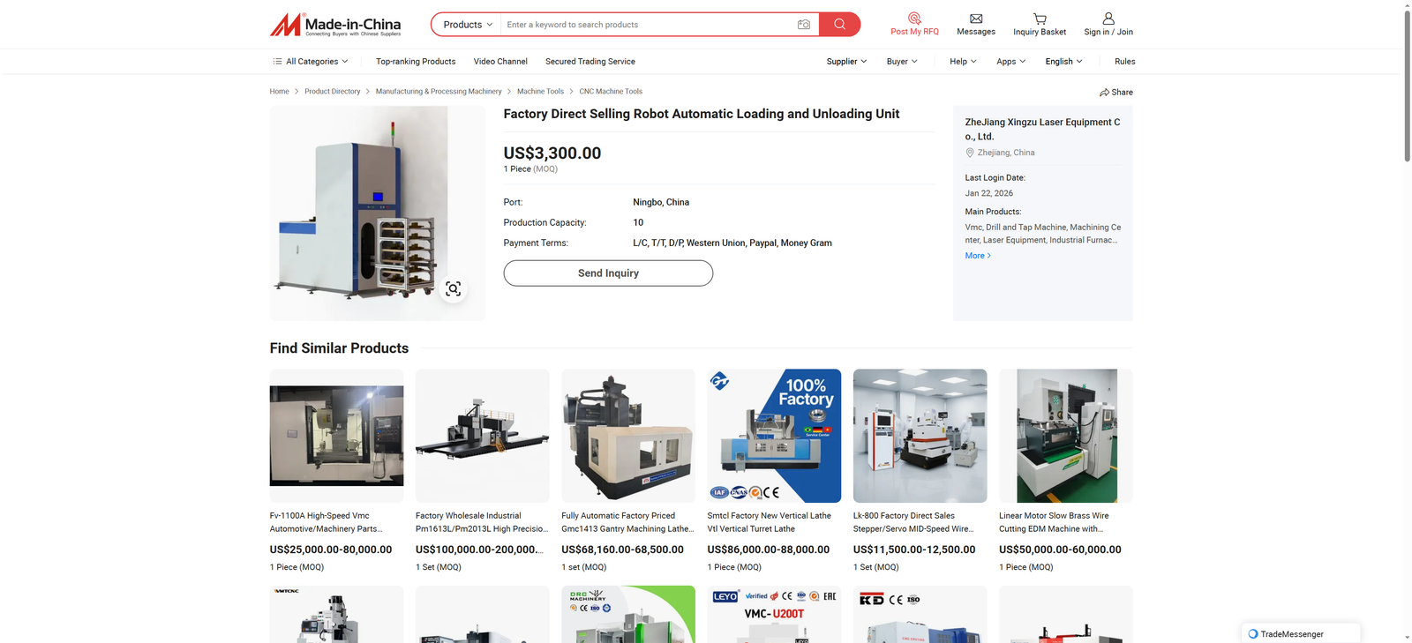
Task: Click the More link under Main Products
Action: [x=978, y=256]
